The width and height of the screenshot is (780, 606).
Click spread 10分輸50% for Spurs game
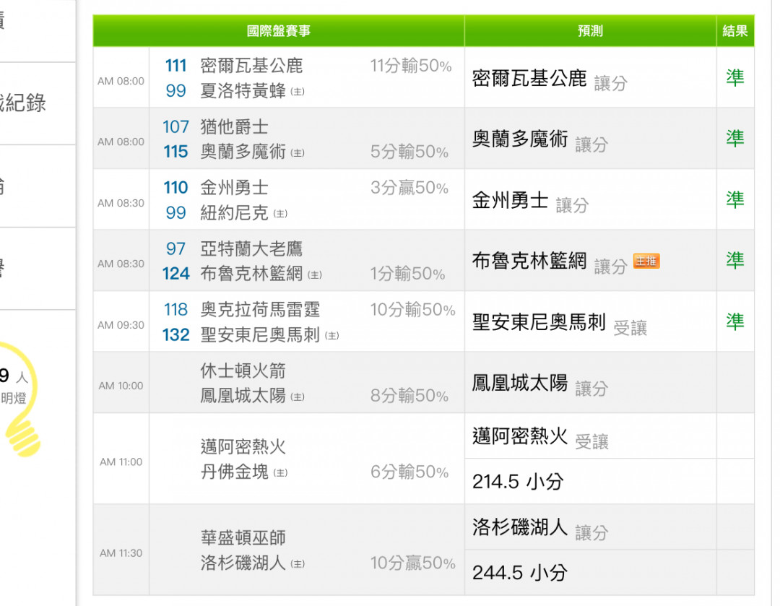coord(413,309)
